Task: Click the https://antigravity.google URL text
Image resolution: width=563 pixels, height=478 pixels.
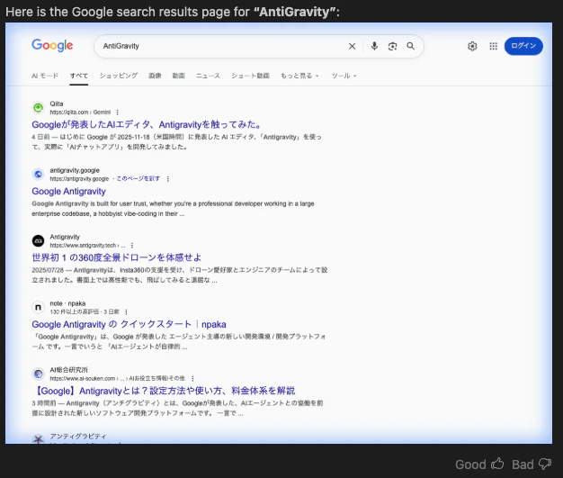Action: (x=79, y=178)
